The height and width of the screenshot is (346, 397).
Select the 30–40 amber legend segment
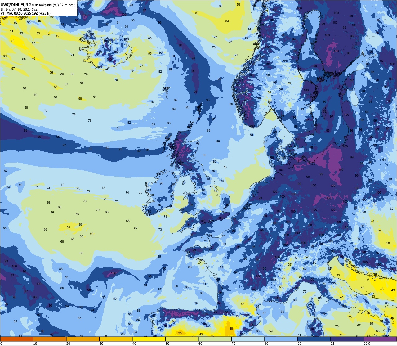pos(116,339)
